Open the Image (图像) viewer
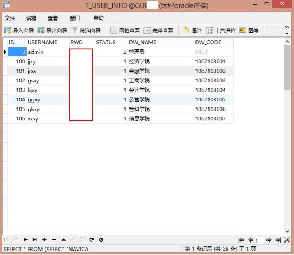This screenshot has height=255, width=294. click(x=249, y=30)
